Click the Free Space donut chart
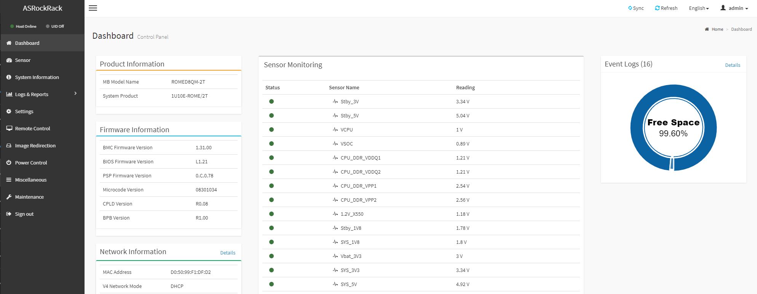757x294 pixels. 673,128
